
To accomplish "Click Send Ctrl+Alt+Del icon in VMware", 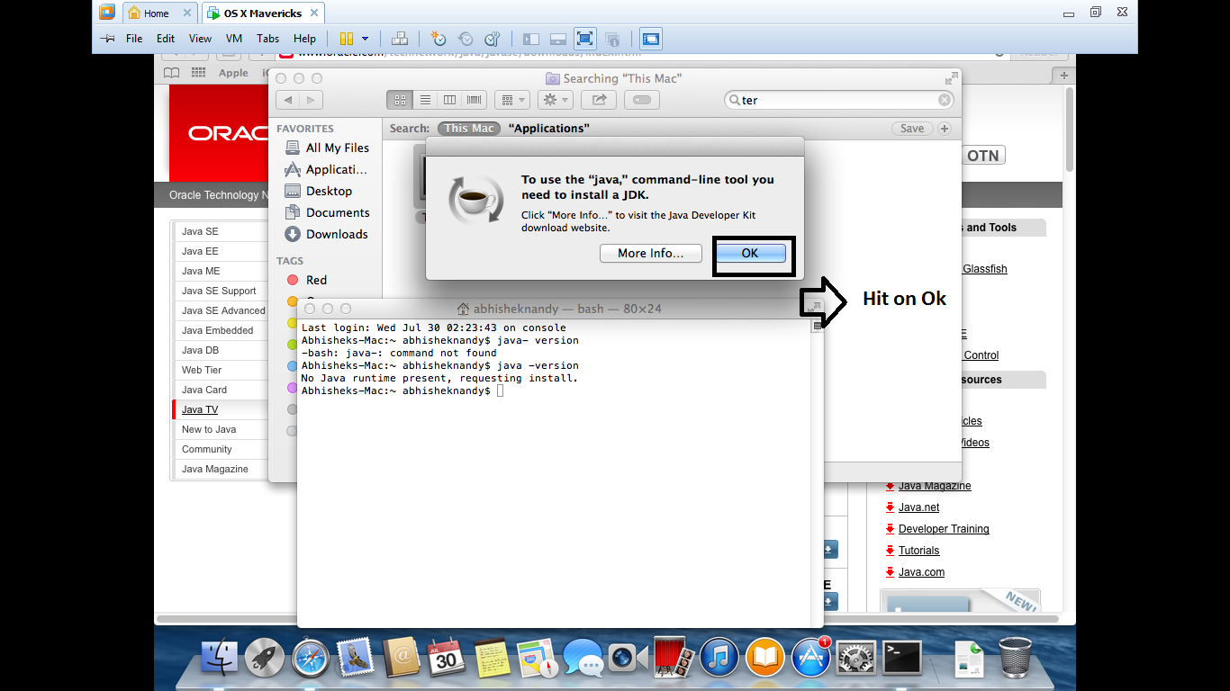I will pyautogui.click(x=400, y=39).
